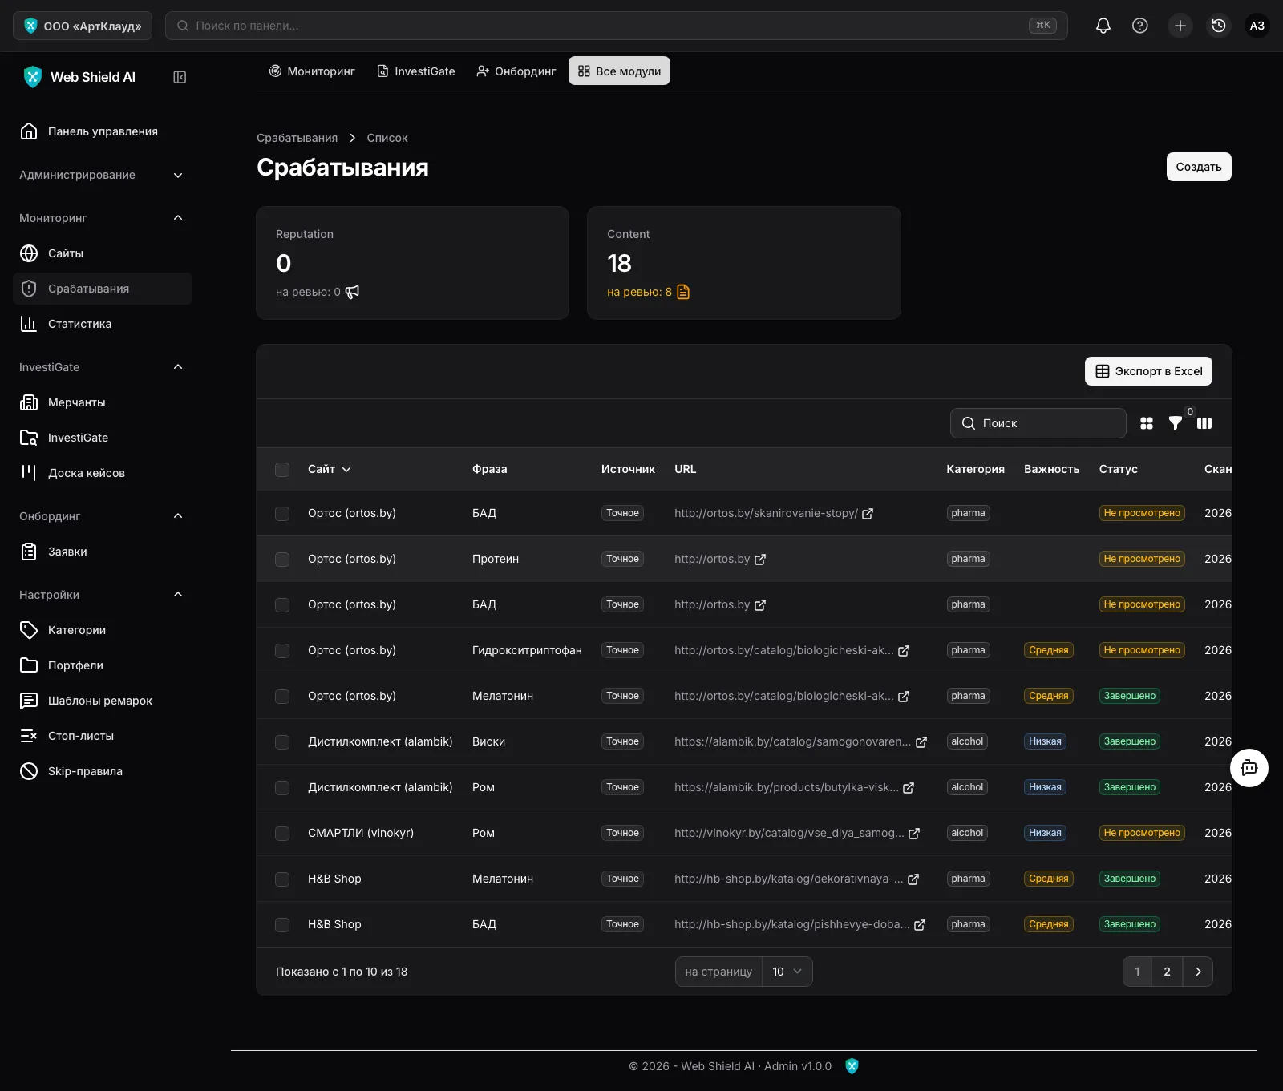Open the table filter funnel icon
The height and width of the screenshot is (1091, 1283).
pos(1175,423)
